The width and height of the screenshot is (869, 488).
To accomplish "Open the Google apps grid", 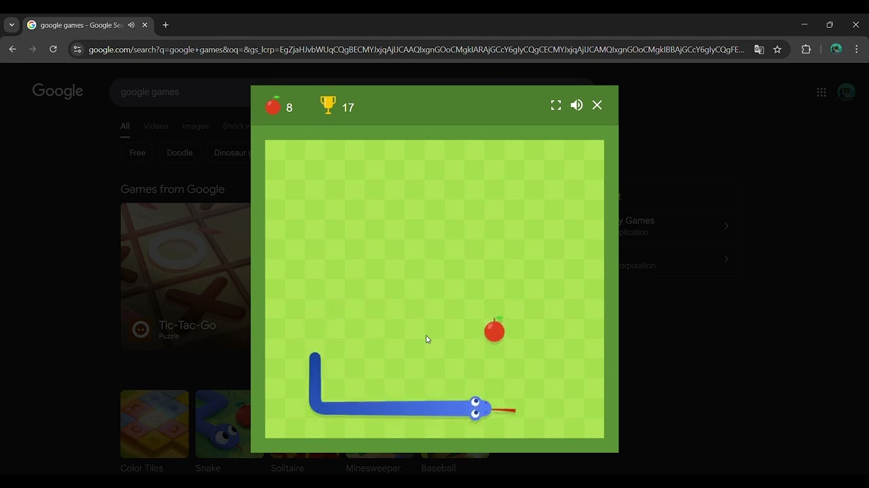I will pyautogui.click(x=821, y=92).
